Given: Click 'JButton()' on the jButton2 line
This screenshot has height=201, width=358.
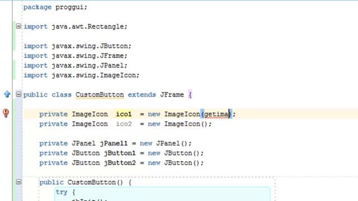Looking at the screenshot, I should pos(182,163).
